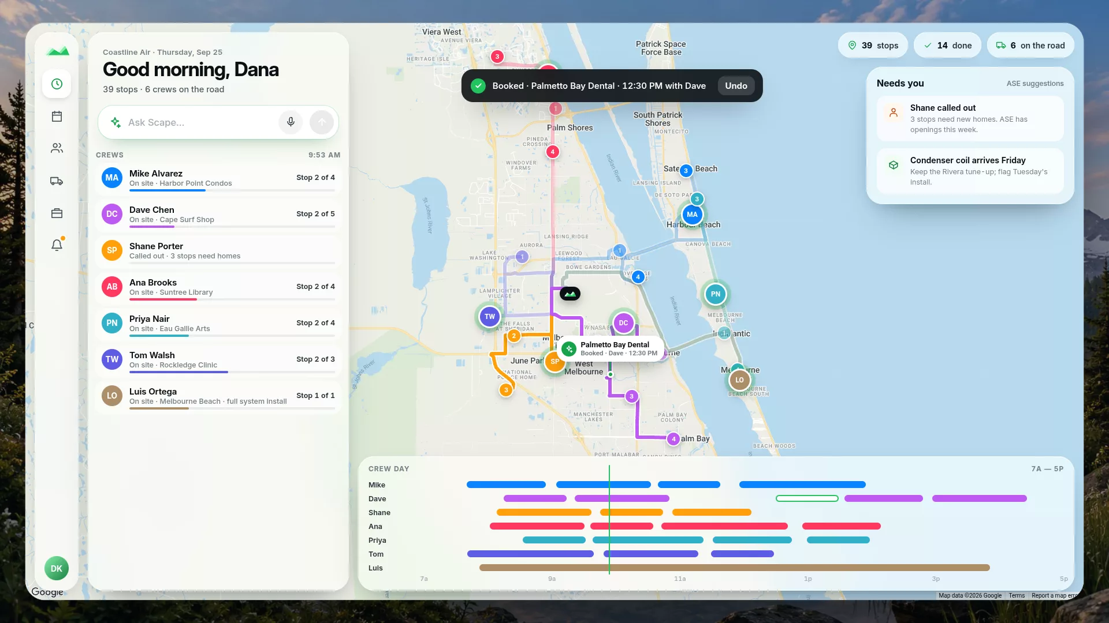The width and height of the screenshot is (1109, 623).
Task: Click the TW crew marker on map
Action: pos(490,317)
